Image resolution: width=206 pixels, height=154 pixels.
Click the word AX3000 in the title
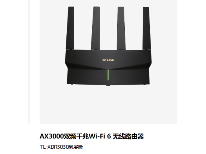pos(52,136)
